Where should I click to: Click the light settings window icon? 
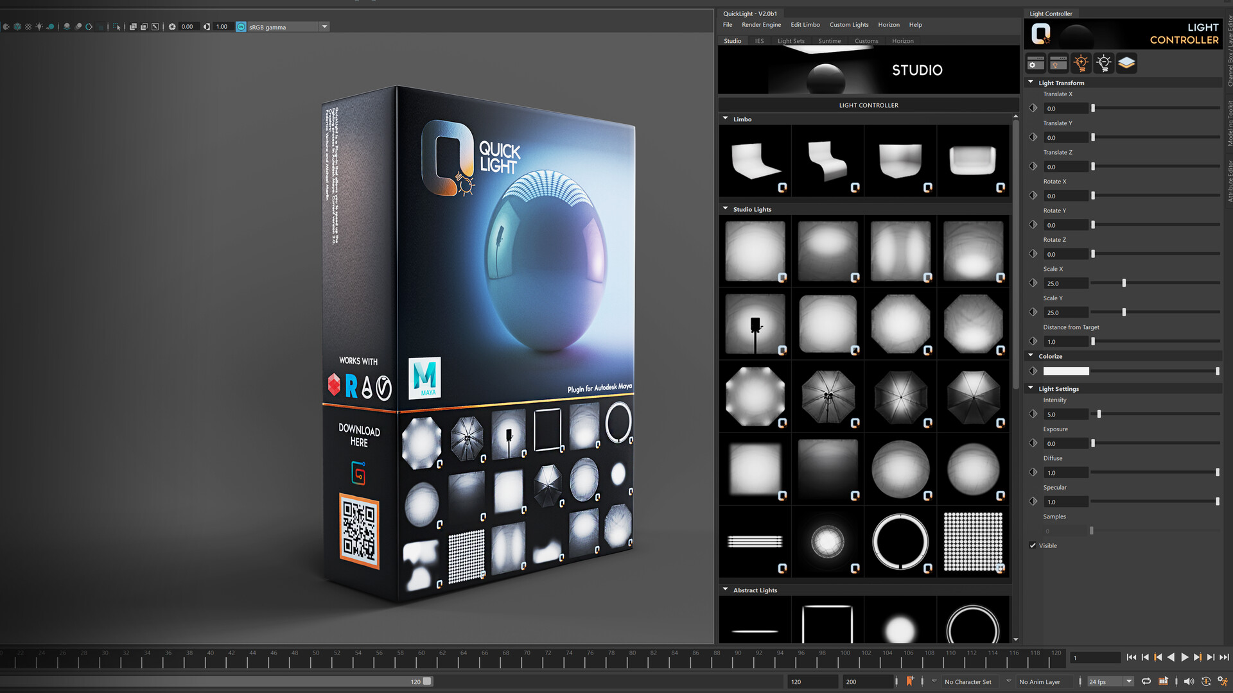coord(1058,63)
